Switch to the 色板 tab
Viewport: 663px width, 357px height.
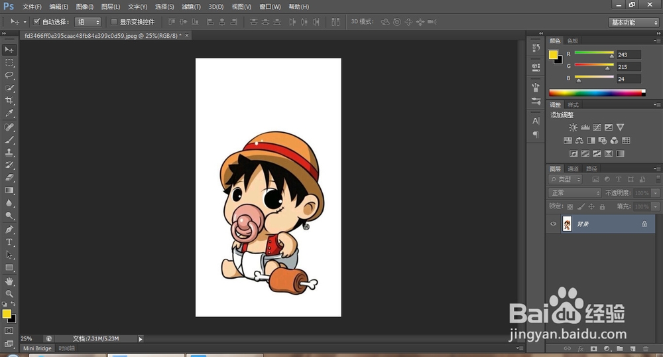[573, 41]
